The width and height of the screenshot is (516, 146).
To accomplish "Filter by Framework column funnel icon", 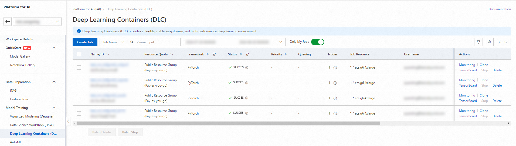I will click(x=214, y=54).
